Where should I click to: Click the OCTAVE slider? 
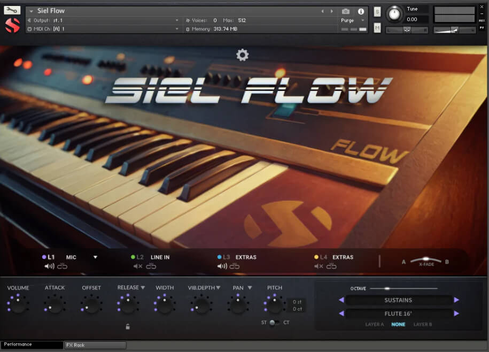point(404,288)
